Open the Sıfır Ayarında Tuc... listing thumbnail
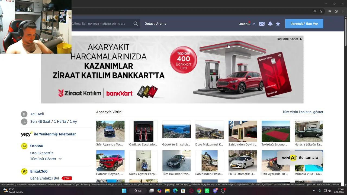Image resolution: width=347 pixels, height=195 pixels. pos(110,131)
